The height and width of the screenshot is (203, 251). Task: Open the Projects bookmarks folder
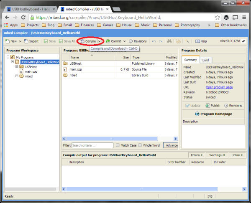click(30, 25)
